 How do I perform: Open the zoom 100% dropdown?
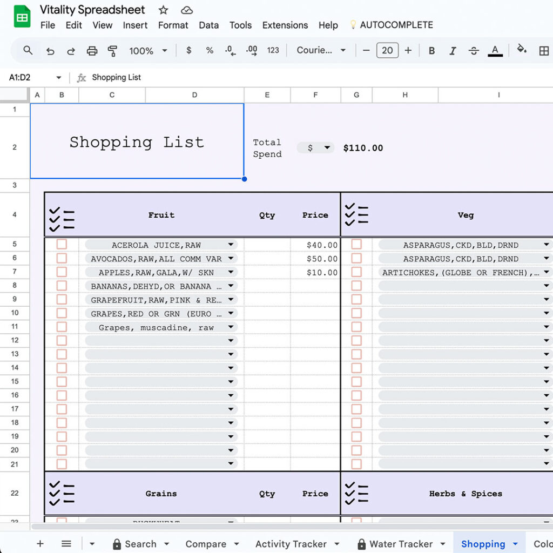click(x=148, y=51)
